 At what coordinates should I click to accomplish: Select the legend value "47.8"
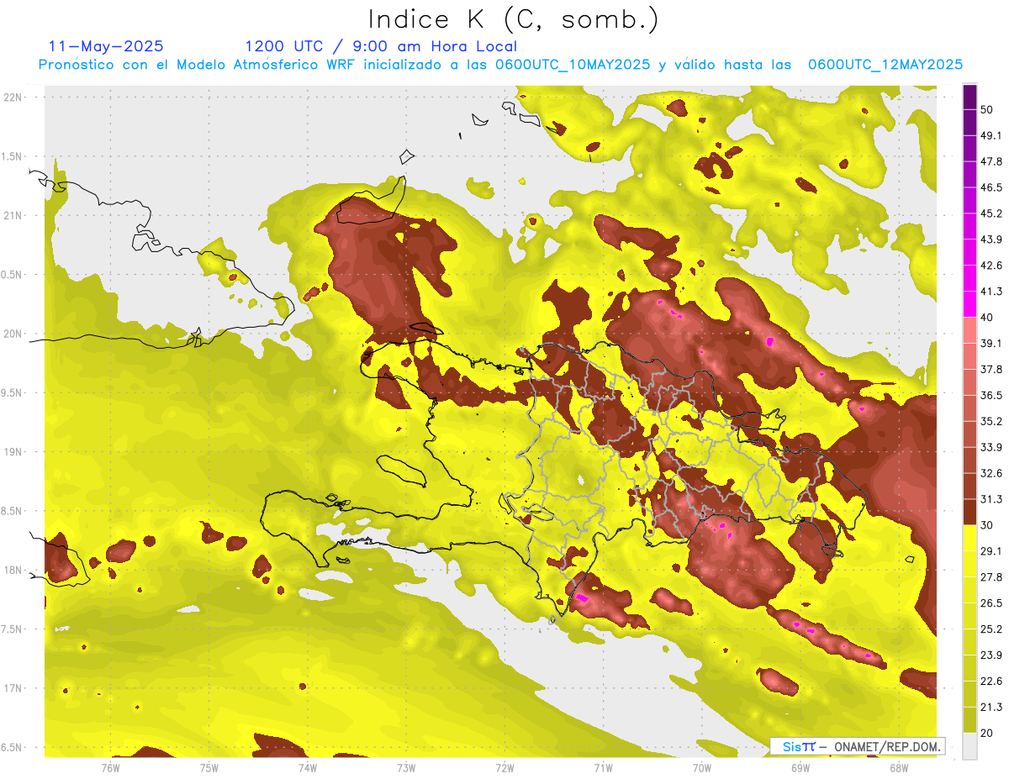[991, 161]
